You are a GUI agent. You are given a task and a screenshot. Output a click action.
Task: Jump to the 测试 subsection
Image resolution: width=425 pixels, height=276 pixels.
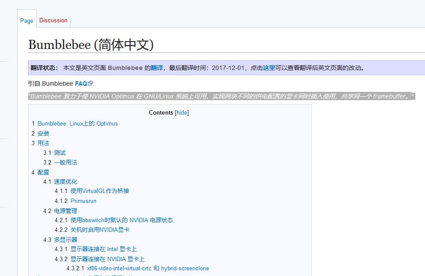(x=61, y=153)
